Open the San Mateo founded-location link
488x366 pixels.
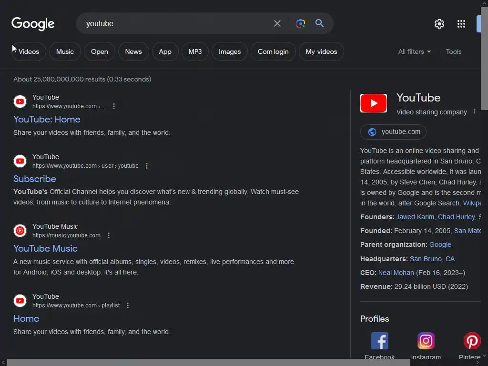point(468,231)
